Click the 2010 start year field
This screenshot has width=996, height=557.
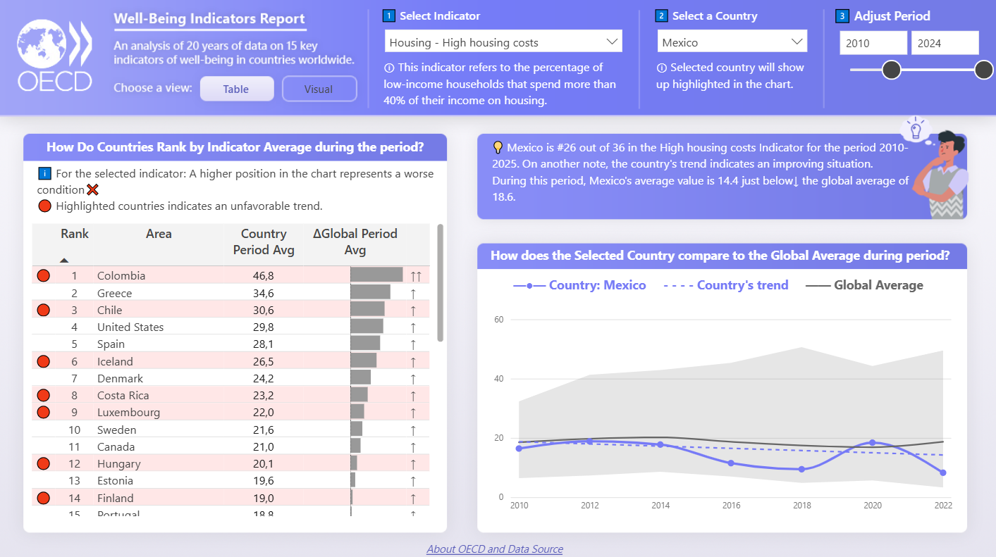pyautogui.click(x=873, y=43)
